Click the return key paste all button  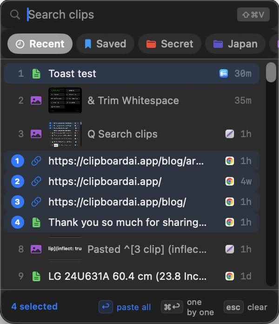[x=106, y=307]
